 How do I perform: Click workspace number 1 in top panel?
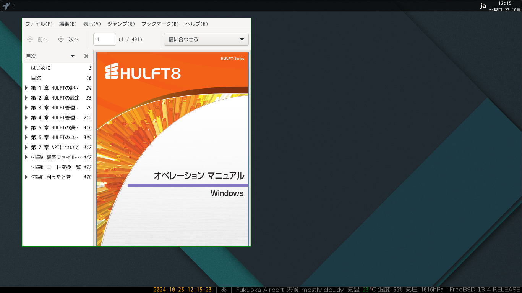coord(15,6)
